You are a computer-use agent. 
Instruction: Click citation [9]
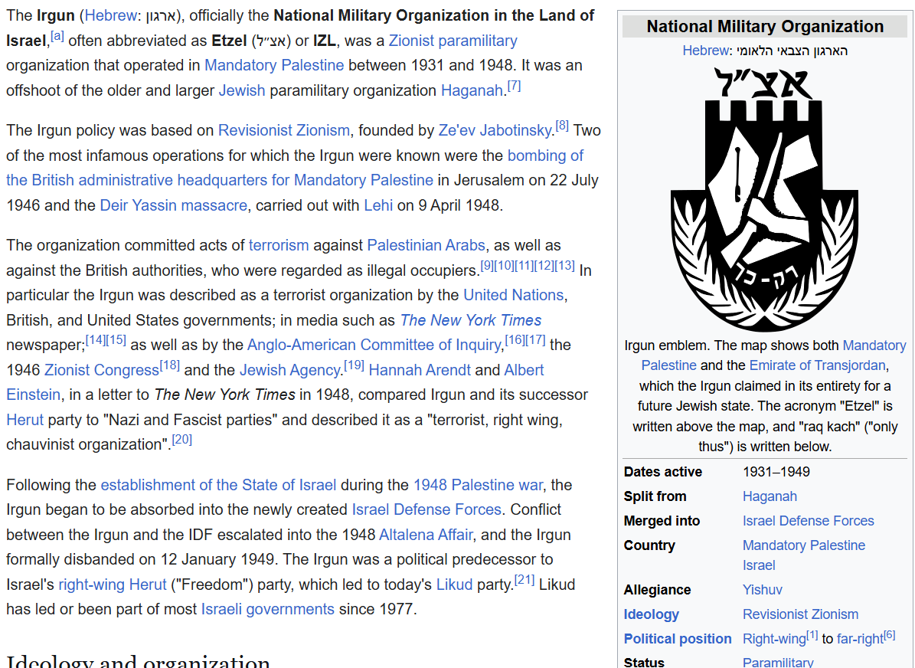(x=487, y=266)
